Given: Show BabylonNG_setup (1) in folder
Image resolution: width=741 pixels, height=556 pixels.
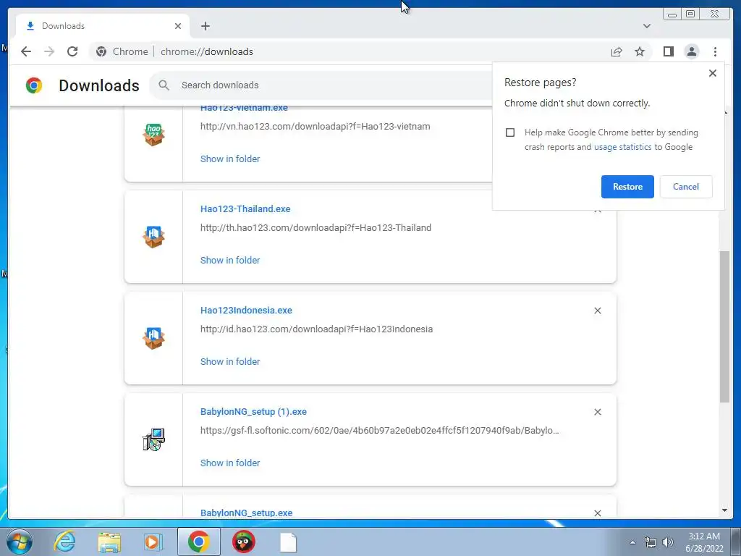Looking at the screenshot, I should coord(230,463).
